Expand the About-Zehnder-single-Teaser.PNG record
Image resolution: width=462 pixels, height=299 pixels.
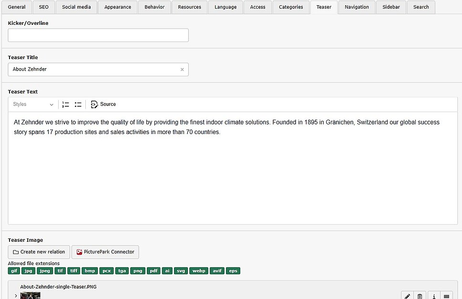15,296
